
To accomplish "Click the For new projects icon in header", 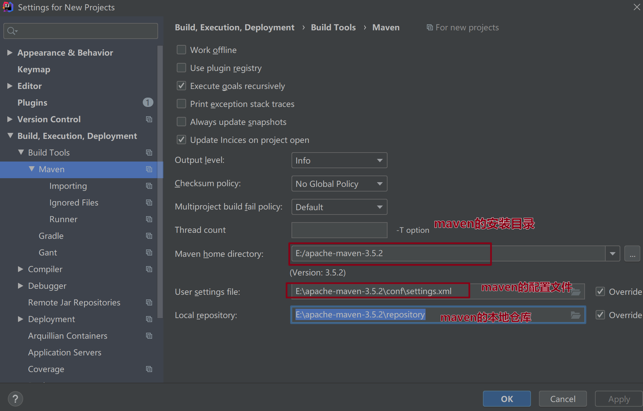I will coord(430,27).
